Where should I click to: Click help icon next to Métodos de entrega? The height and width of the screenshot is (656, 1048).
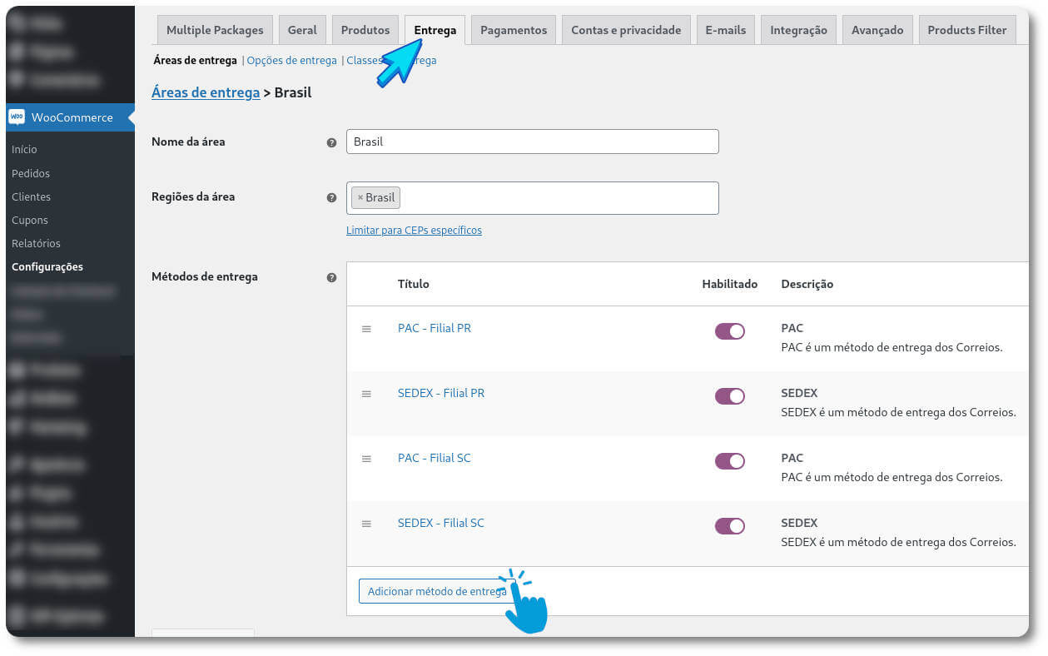pos(331,277)
